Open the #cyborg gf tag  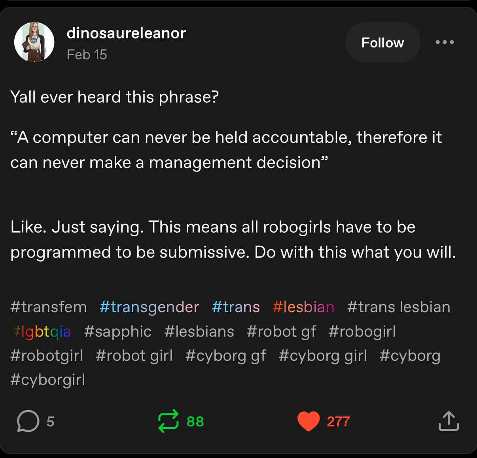(225, 356)
